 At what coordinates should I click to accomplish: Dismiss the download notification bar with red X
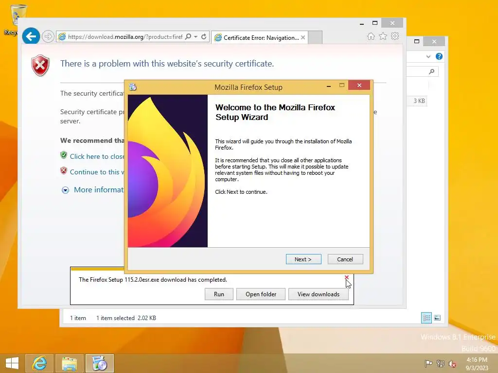click(346, 277)
